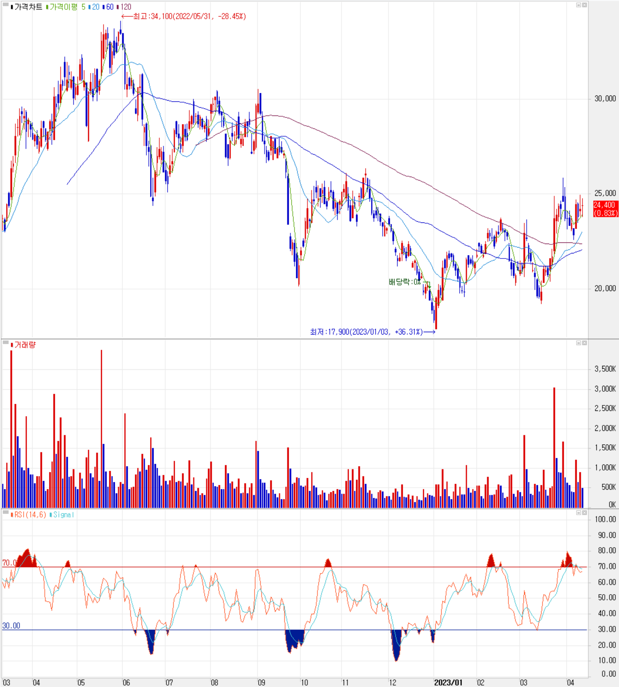Click the 5-day moving average legend
This screenshot has height=687, width=619.
click(x=83, y=7)
